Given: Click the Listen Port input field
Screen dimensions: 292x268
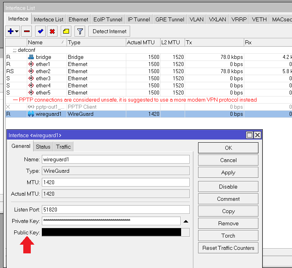Looking at the screenshot, I should (116, 209).
